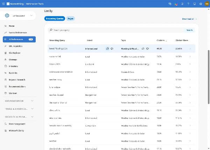The height and width of the screenshot is (150, 210).
Task: Click the Home sidebar icon
Action: (5, 26)
